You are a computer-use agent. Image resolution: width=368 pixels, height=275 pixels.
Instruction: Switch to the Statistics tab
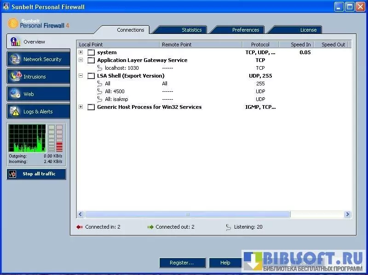[x=191, y=30]
